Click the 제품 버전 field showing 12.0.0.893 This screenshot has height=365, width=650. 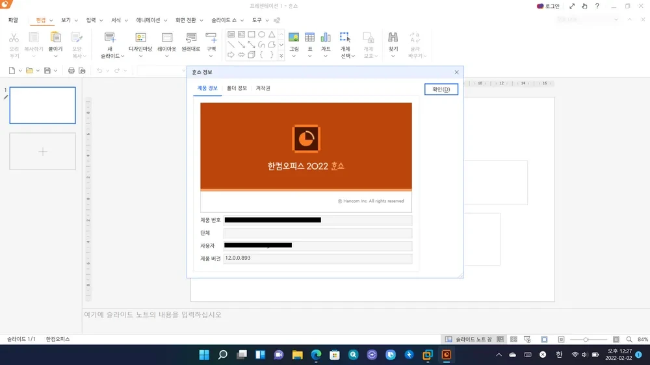318,258
